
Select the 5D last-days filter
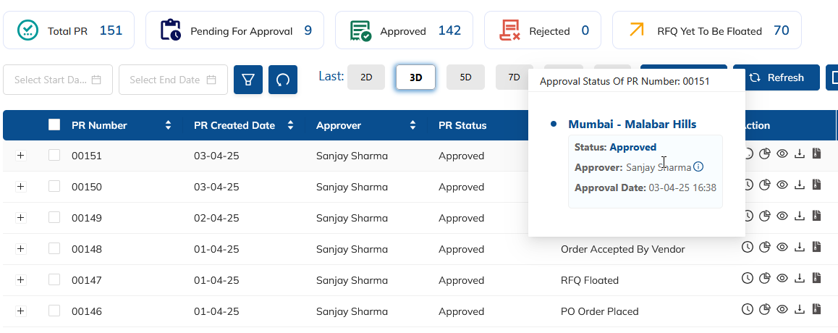point(465,77)
